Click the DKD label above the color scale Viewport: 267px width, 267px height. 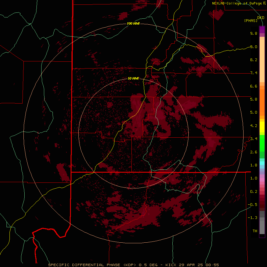(261, 18)
